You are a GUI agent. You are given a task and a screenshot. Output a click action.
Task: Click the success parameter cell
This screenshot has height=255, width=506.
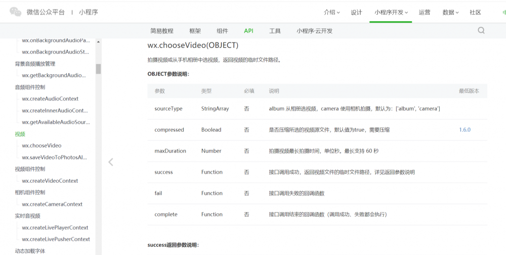click(163, 172)
